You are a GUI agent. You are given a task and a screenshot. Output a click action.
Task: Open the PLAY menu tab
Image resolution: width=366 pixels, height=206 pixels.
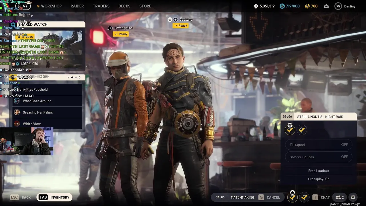click(23, 6)
